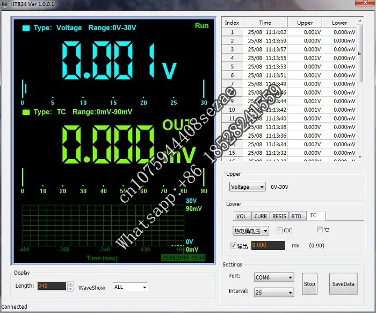The image size is (376, 313).
Task: Click the Connected status bar text
Action: [14, 307]
